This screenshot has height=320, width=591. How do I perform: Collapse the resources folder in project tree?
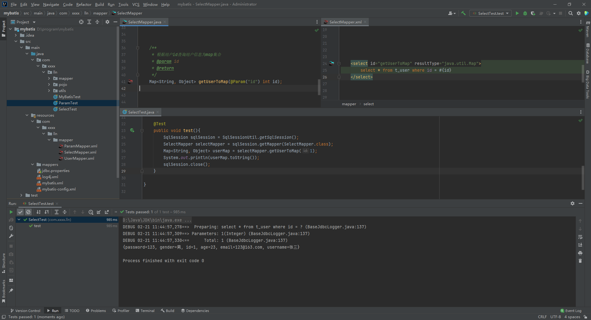pos(27,115)
